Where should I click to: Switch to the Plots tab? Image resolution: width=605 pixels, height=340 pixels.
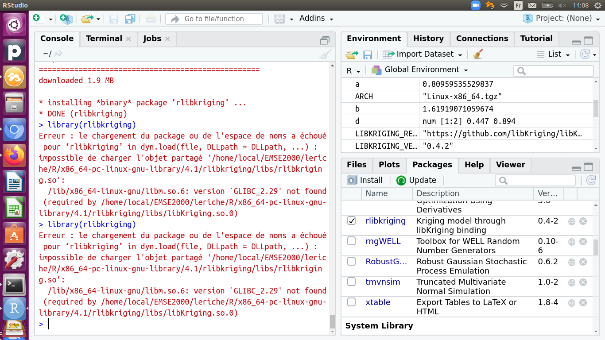[389, 165]
